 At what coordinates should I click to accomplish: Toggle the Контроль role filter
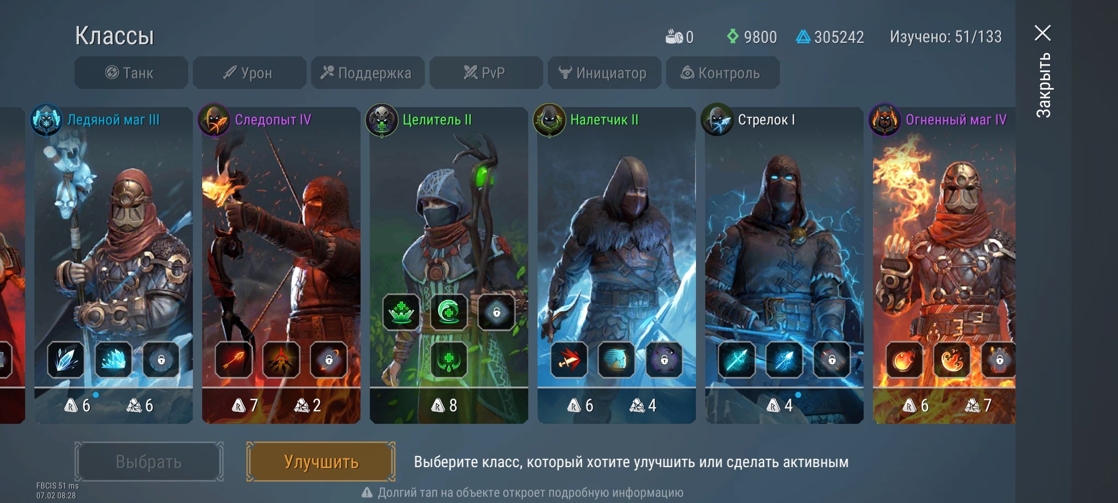click(x=723, y=73)
